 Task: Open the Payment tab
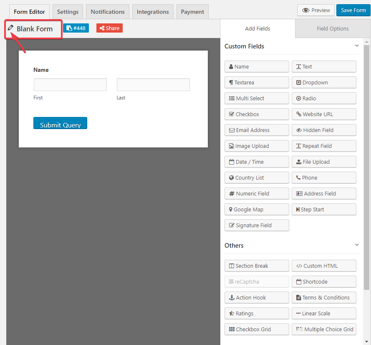tap(192, 12)
